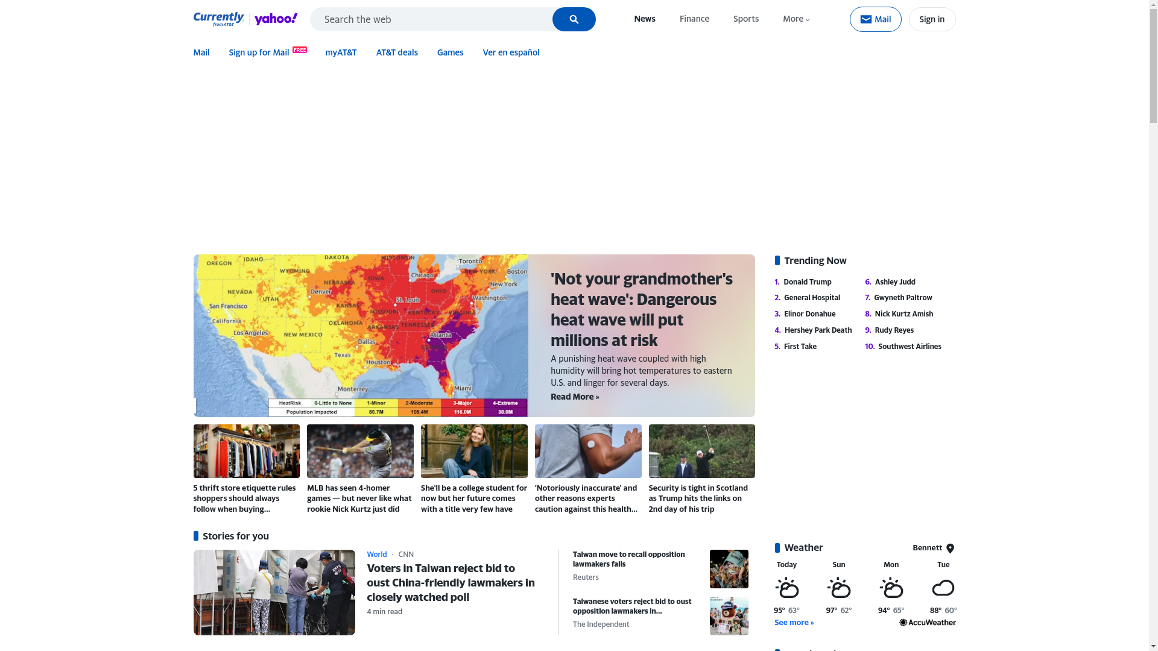Expand the More menu dropdown
Image resolution: width=1158 pixels, height=651 pixels.
[x=796, y=19]
